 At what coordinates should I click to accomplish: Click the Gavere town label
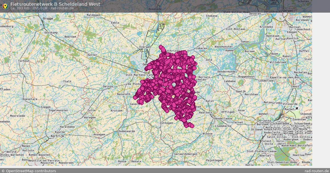click(x=134, y=104)
